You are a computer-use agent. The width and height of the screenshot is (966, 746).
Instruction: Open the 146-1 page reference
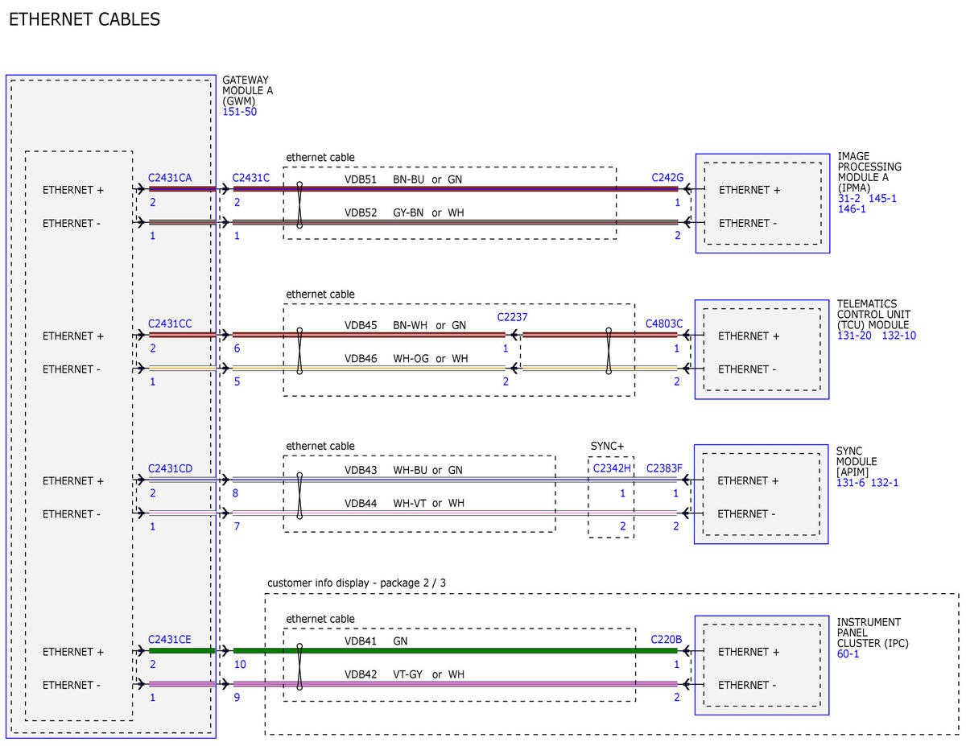852,209
